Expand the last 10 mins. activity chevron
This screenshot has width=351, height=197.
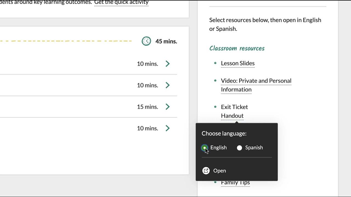click(x=168, y=128)
